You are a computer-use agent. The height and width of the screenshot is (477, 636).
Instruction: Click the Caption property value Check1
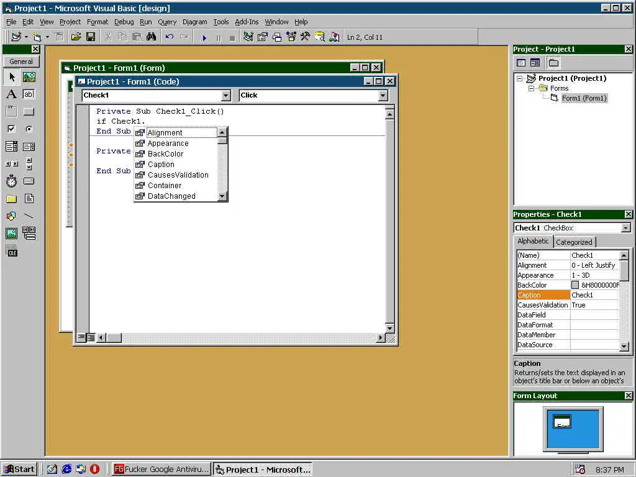point(594,295)
